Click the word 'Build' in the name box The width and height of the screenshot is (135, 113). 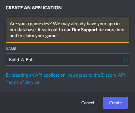click(x=14, y=60)
